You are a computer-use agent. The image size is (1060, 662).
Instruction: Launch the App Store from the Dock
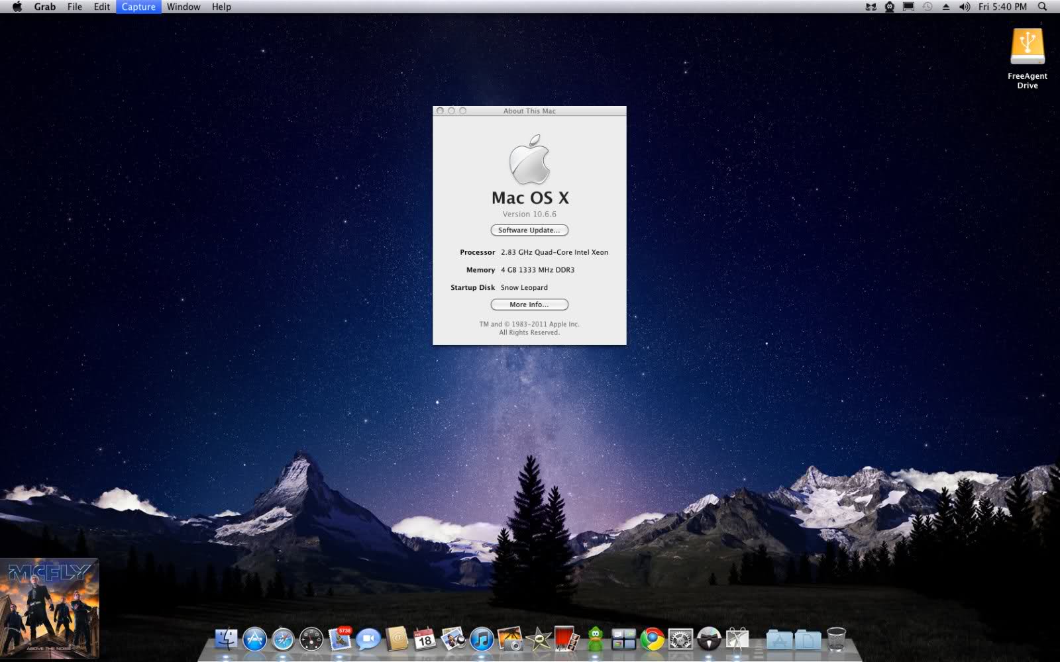pyautogui.click(x=255, y=639)
